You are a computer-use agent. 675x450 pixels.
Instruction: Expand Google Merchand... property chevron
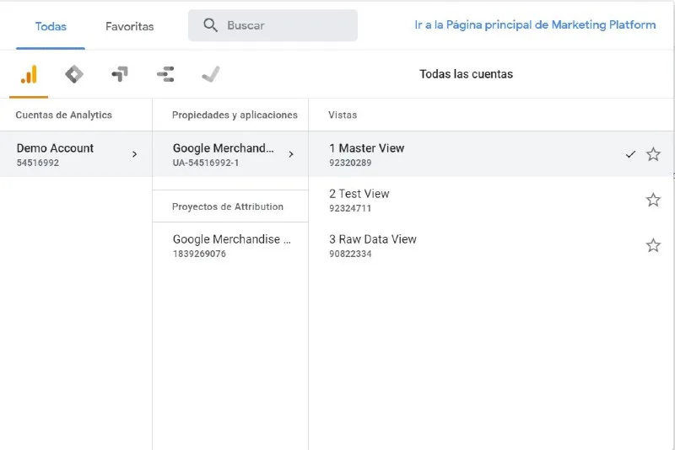click(x=291, y=154)
